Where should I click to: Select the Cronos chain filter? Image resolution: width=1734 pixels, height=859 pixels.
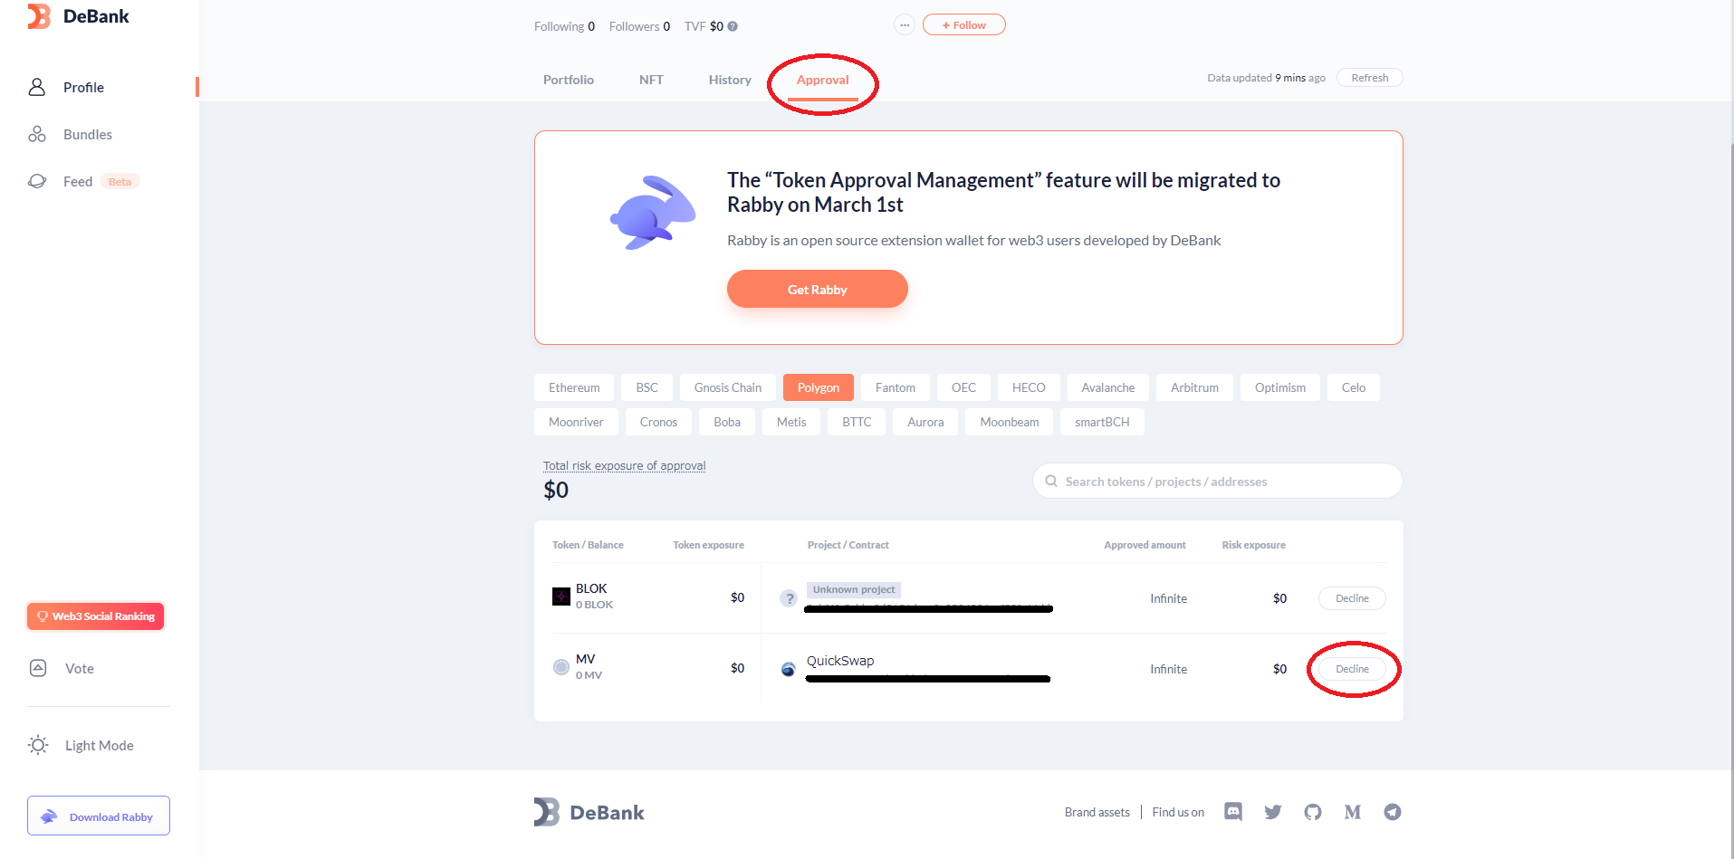[x=658, y=422]
